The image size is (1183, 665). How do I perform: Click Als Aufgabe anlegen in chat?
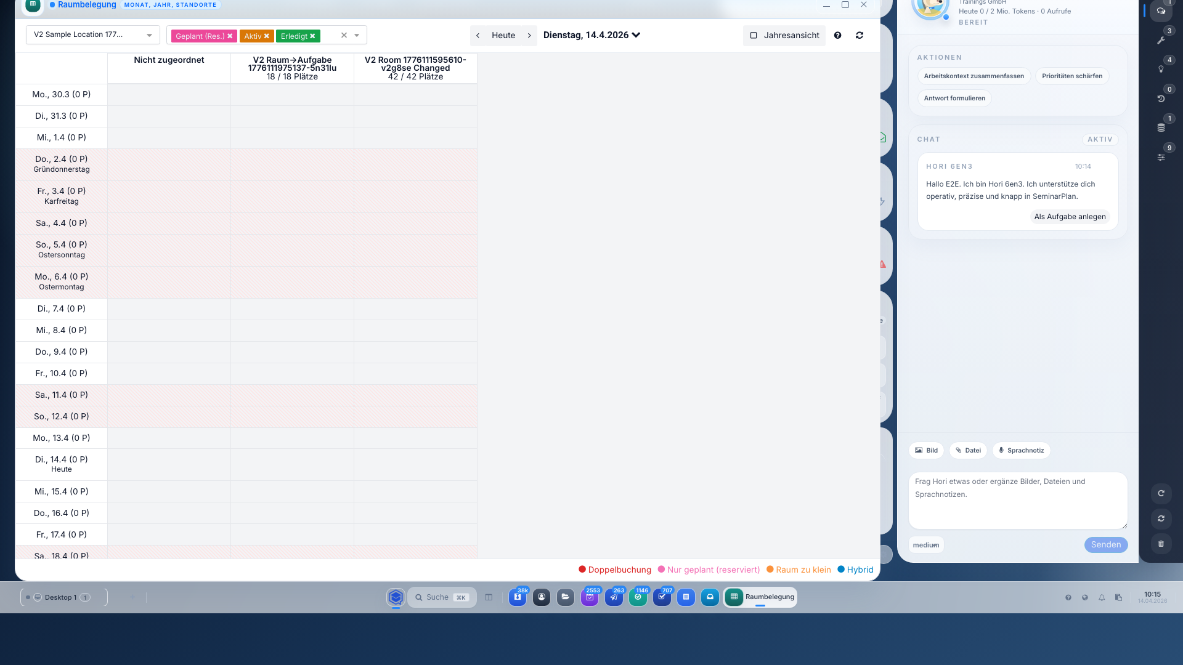pyautogui.click(x=1070, y=217)
